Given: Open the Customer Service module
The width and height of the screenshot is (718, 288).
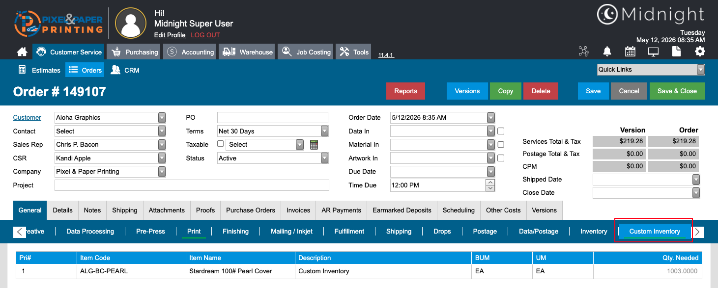Looking at the screenshot, I should [x=68, y=52].
